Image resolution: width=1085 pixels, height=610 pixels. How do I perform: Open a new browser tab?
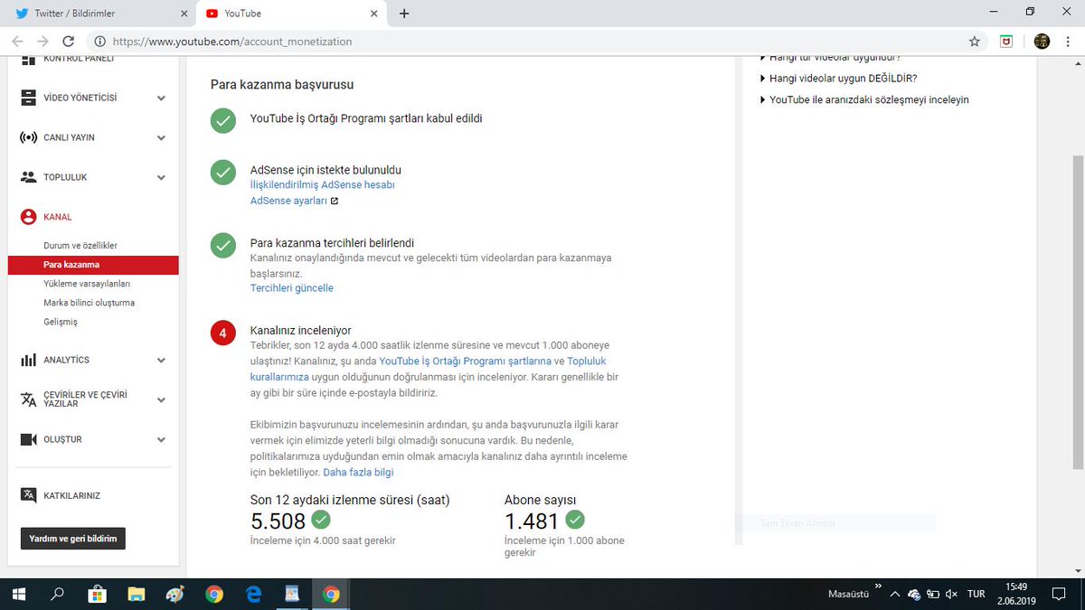404,14
